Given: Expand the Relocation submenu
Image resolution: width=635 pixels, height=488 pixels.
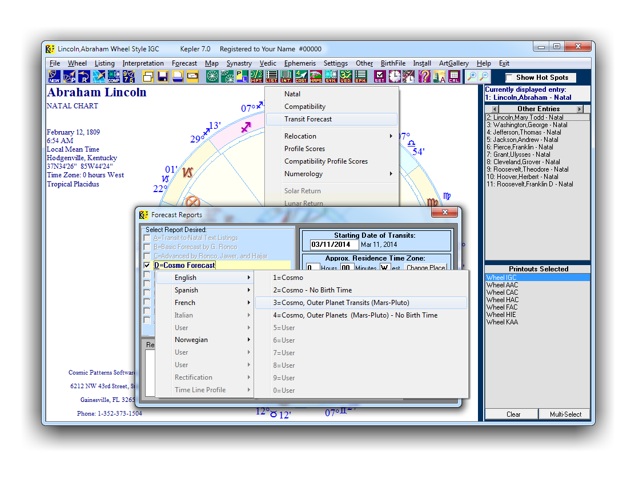Looking at the screenshot, I should point(332,136).
